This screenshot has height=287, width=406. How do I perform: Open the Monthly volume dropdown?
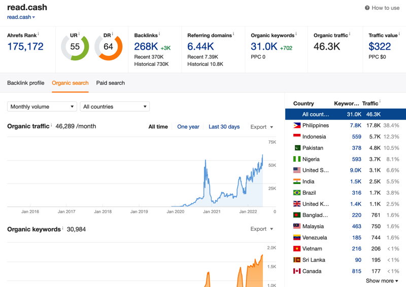[x=42, y=106]
